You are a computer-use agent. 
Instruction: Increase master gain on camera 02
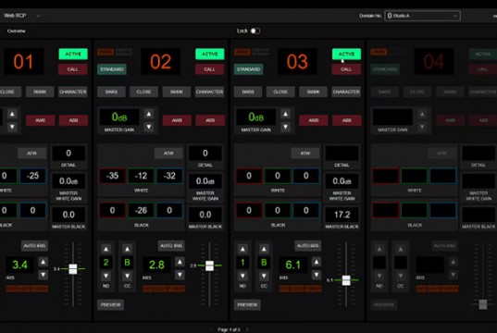click(149, 114)
